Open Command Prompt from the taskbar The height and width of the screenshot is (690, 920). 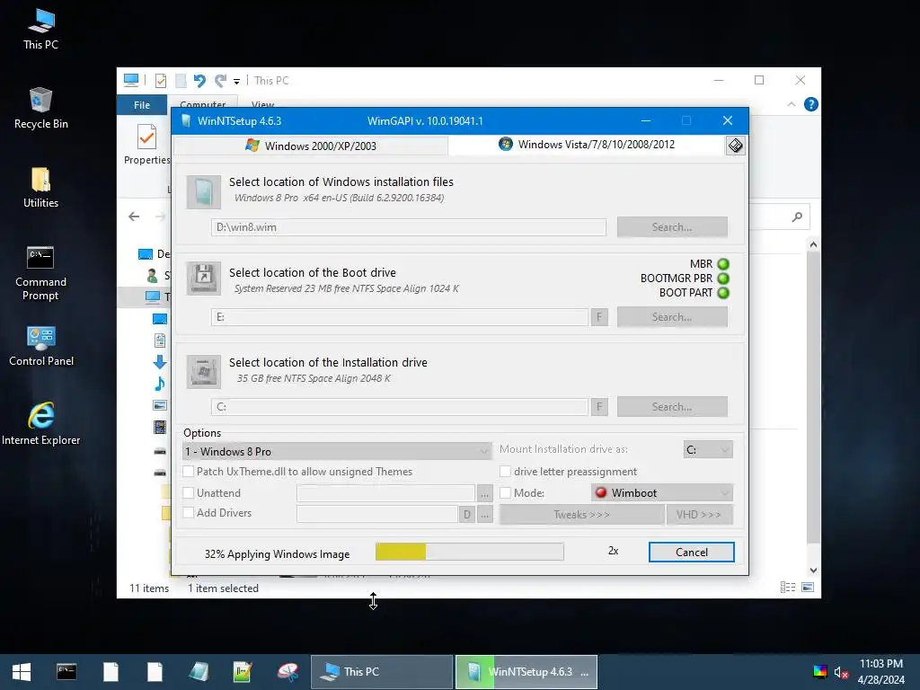66,672
